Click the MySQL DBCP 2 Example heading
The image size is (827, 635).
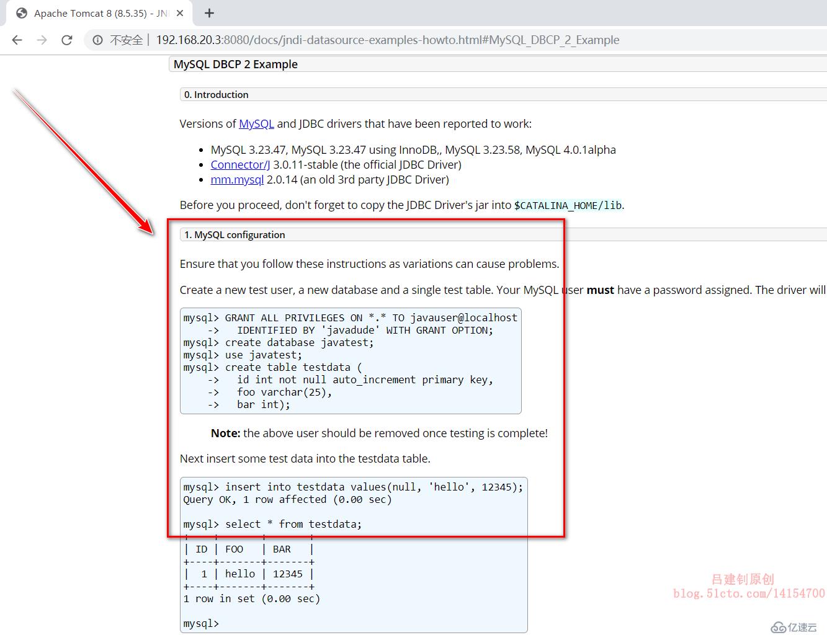[236, 64]
